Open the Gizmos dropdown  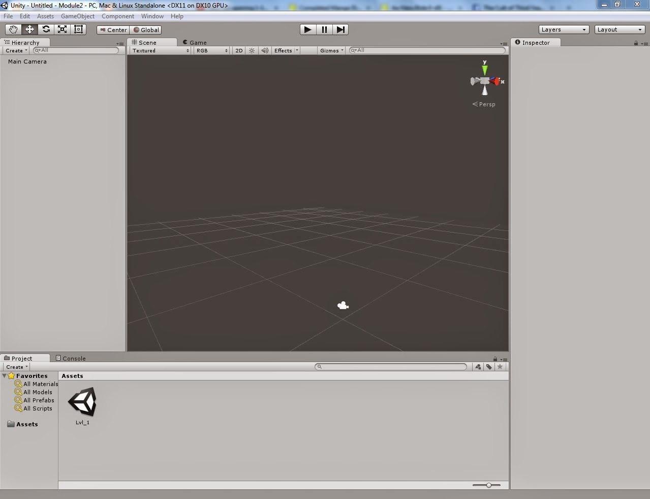331,50
